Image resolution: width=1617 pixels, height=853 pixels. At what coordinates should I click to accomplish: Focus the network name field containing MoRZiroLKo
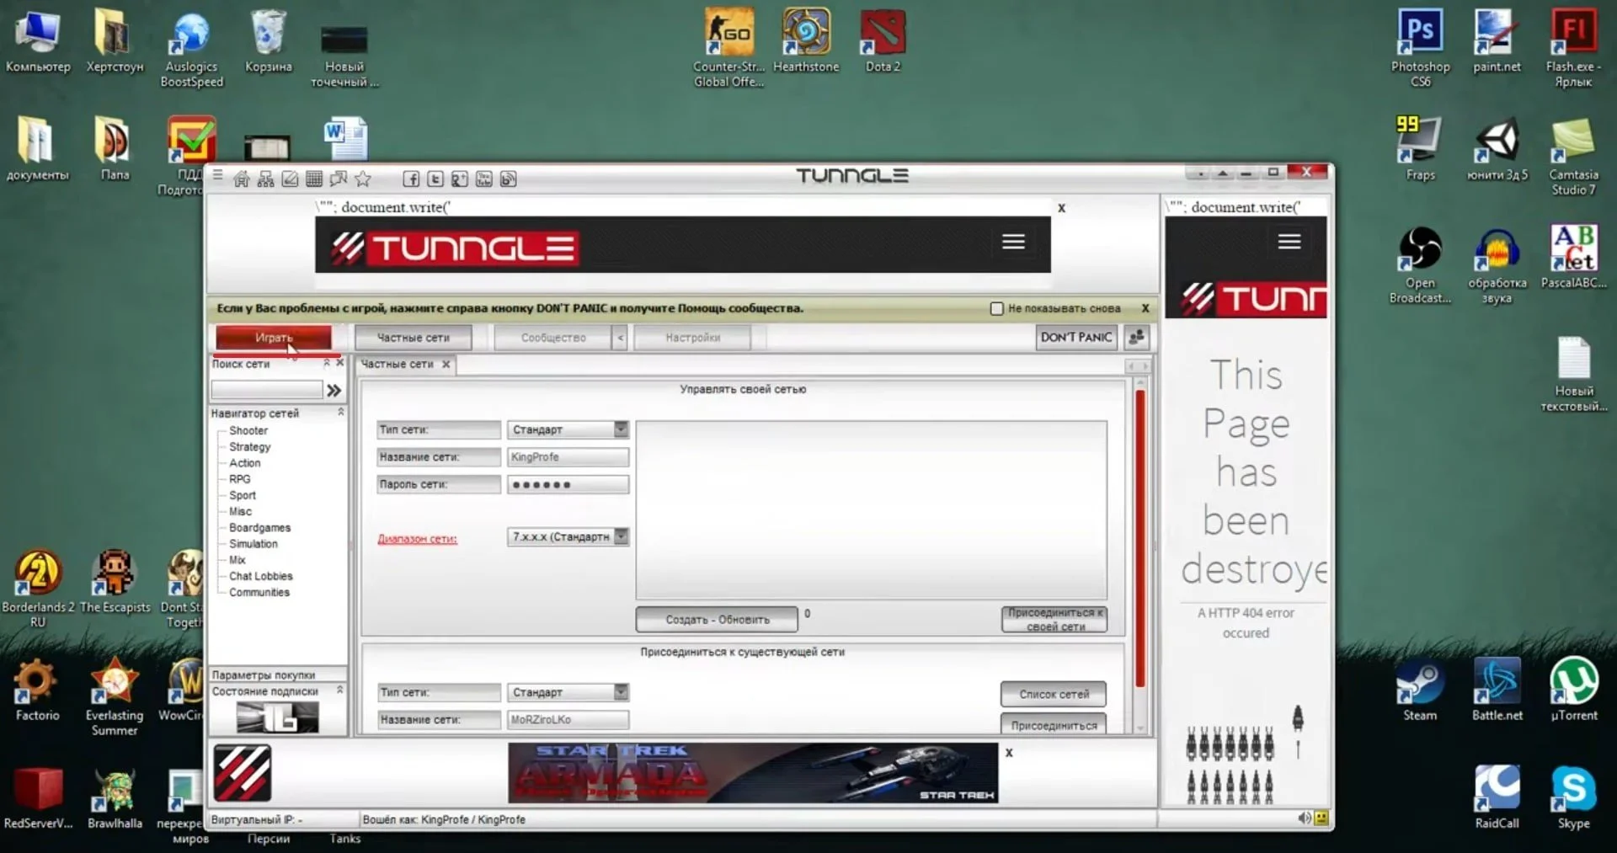pyautogui.click(x=568, y=720)
